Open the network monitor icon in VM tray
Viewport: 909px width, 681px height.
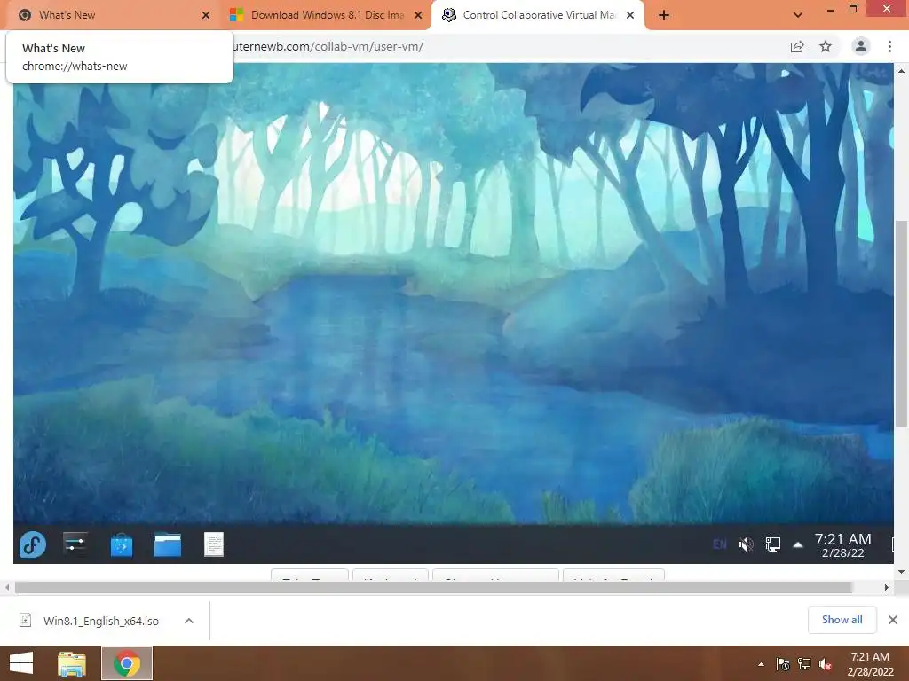tap(773, 544)
